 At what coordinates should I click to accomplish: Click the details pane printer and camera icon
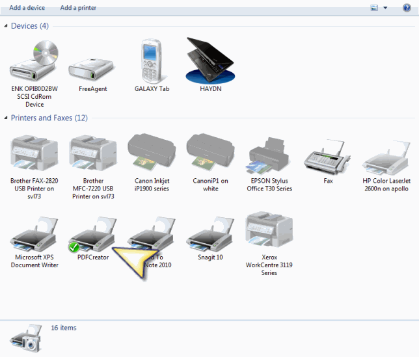[26, 338]
